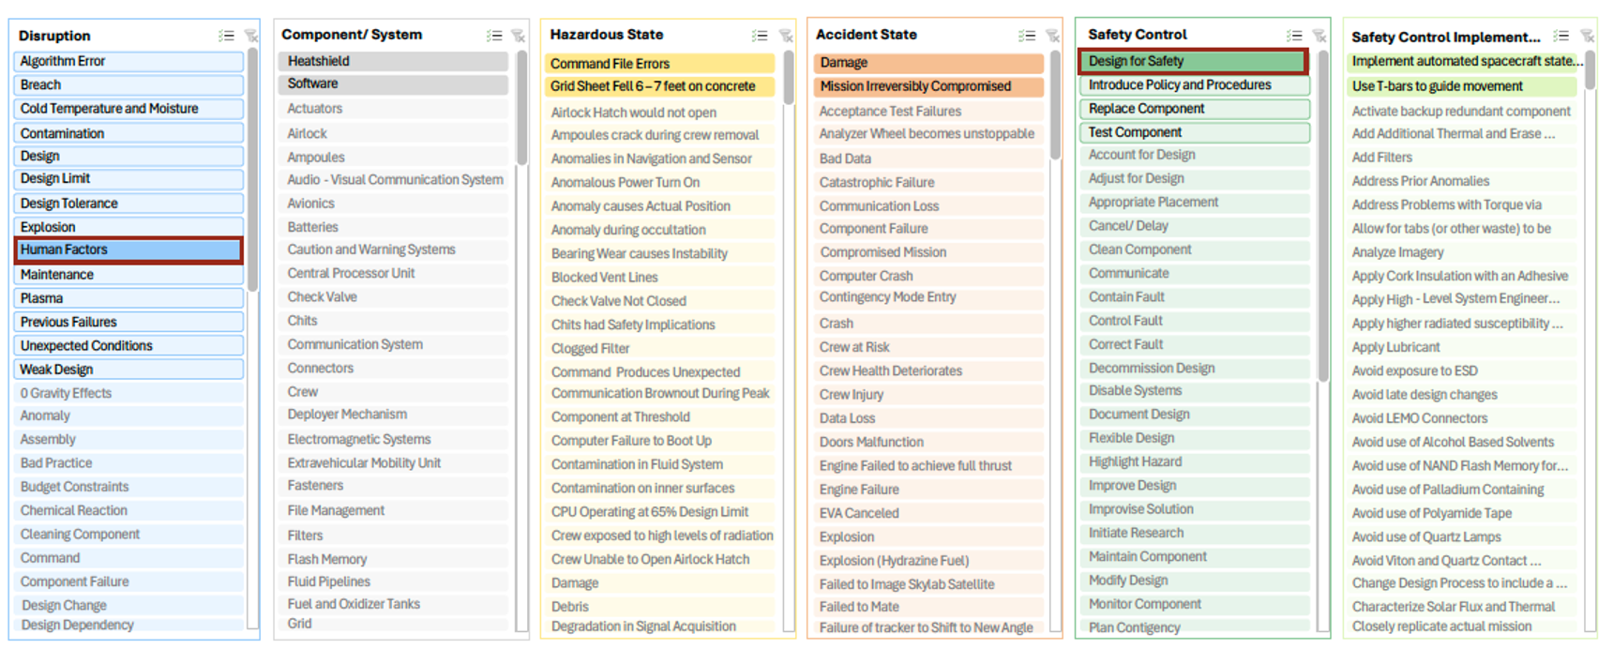Select CPU Operating at 65% Design Limit
This screenshot has width=1613, height=649.
(660, 512)
